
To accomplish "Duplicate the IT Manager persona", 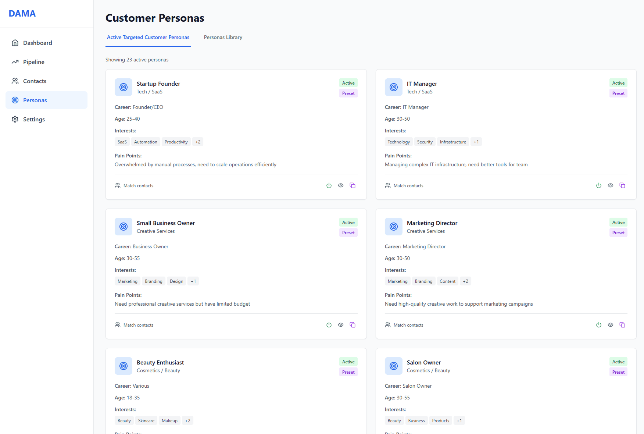I will pyautogui.click(x=622, y=185).
